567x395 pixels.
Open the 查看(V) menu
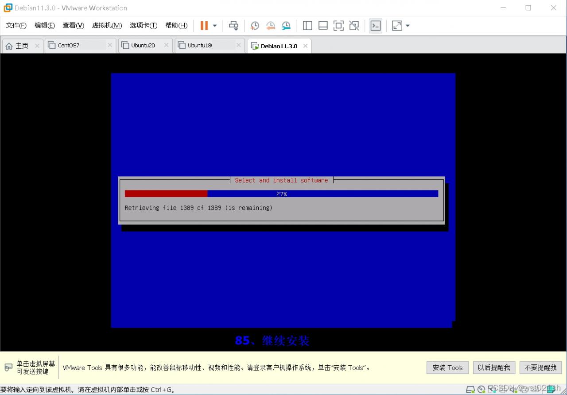tap(73, 25)
